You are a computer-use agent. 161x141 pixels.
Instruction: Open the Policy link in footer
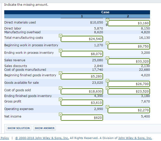pos(4,138)
